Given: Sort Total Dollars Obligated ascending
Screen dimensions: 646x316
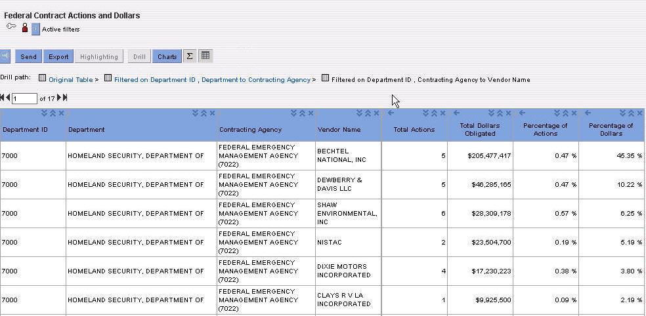Looking at the screenshot, I should 500,113.
